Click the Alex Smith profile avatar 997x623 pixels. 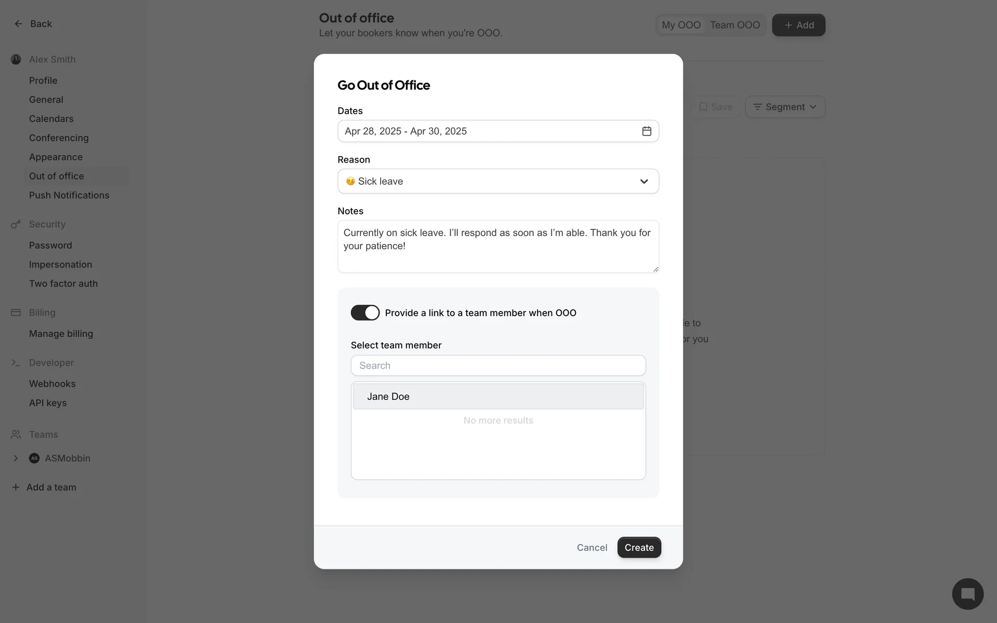(x=16, y=60)
